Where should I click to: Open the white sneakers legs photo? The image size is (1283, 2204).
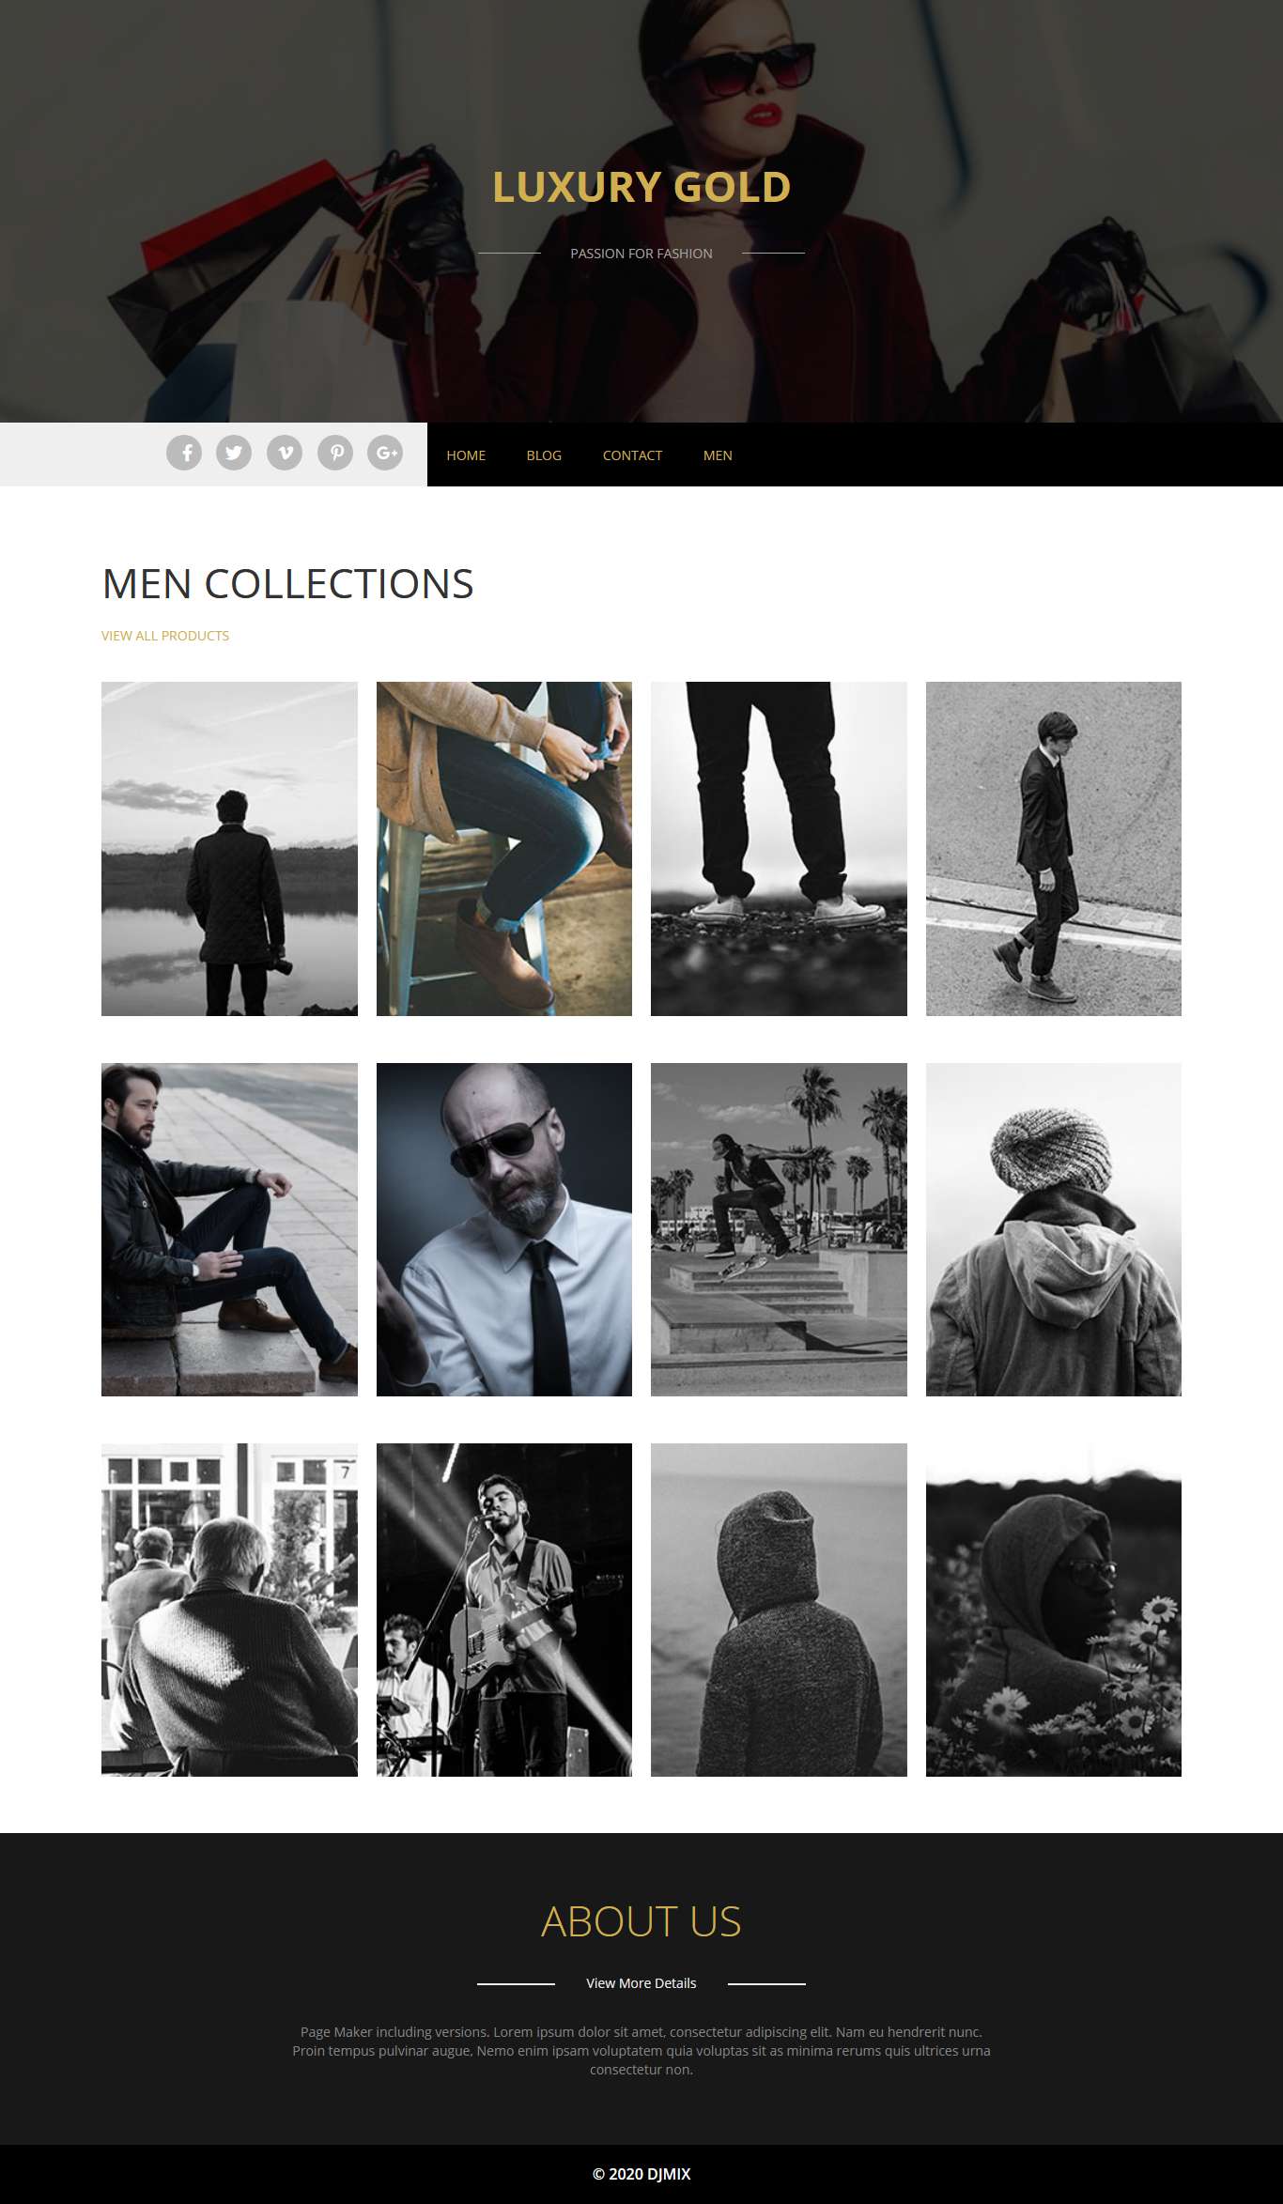tap(779, 848)
